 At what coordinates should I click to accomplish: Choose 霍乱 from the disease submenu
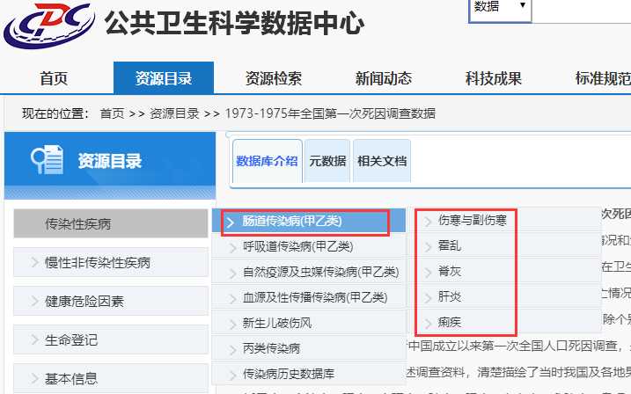pyautogui.click(x=450, y=245)
